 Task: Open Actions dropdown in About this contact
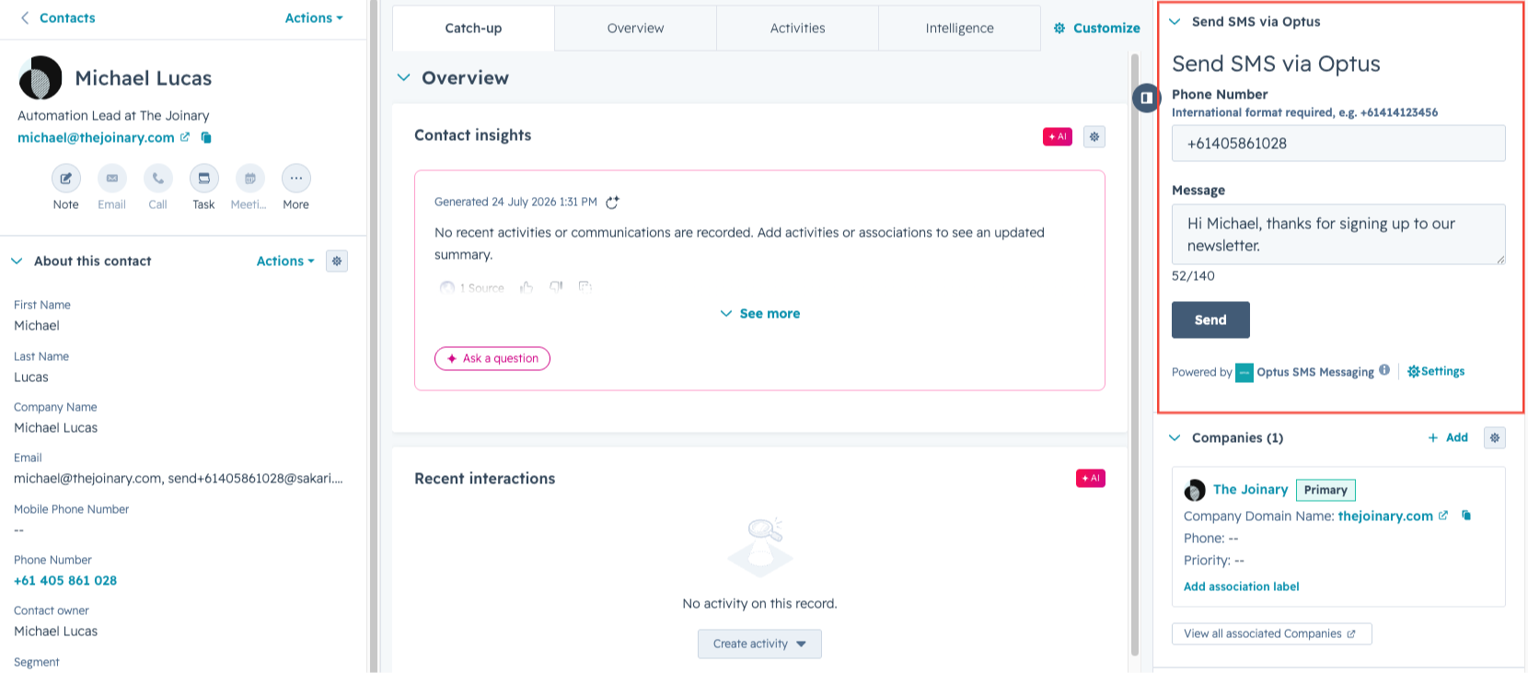(x=285, y=261)
